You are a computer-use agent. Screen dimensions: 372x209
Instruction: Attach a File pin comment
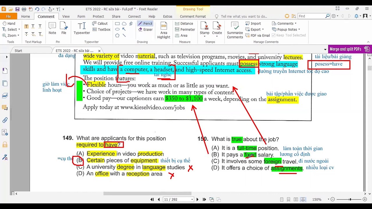point(64,28)
